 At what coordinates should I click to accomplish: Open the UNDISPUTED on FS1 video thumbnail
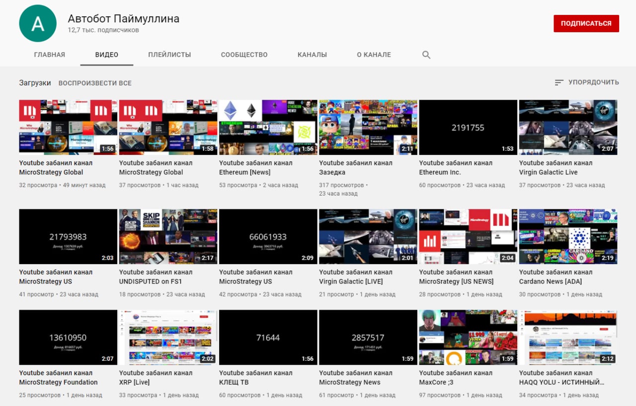(168, 236)
